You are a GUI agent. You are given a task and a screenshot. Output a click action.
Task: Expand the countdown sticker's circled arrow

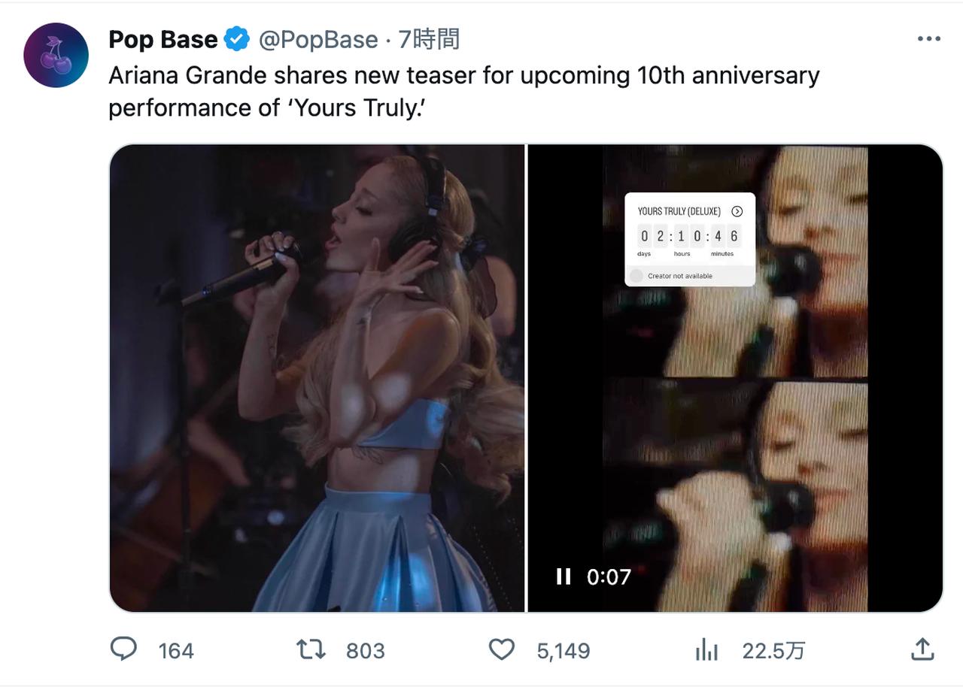[x=737, y=211]
